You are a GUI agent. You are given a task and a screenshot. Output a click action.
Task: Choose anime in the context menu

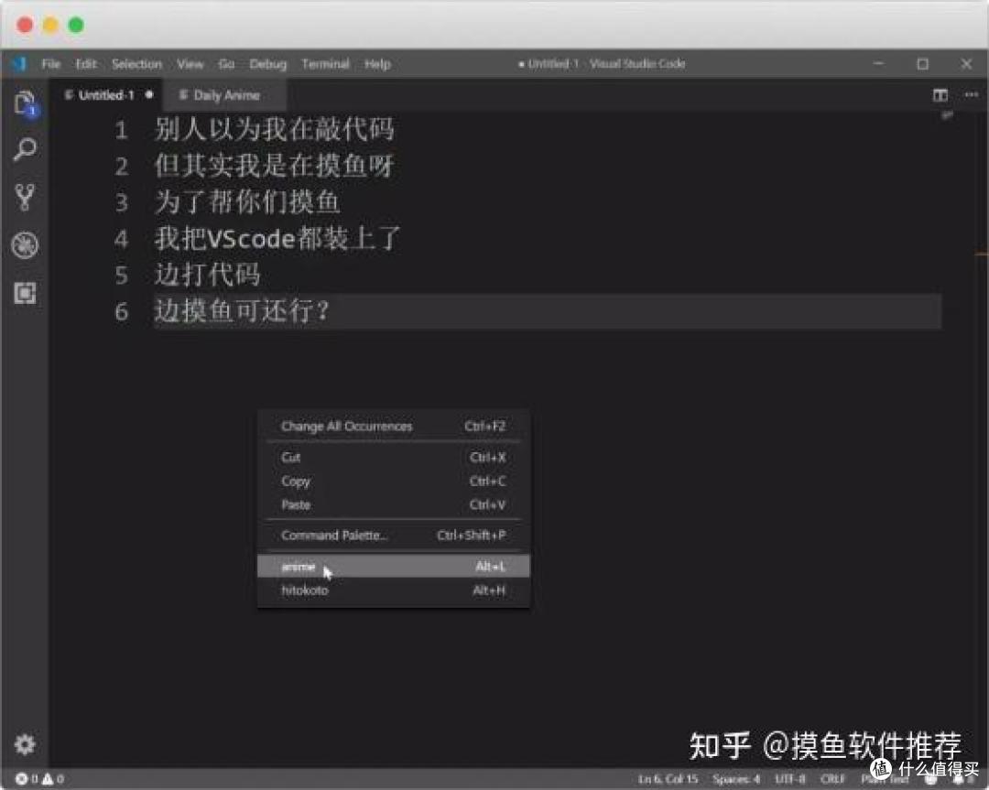(x=394, y=566)
